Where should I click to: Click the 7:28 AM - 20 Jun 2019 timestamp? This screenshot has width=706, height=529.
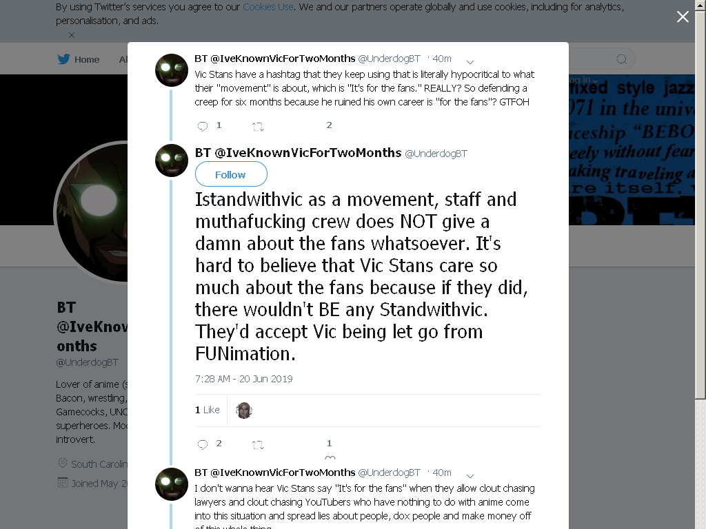243,379
